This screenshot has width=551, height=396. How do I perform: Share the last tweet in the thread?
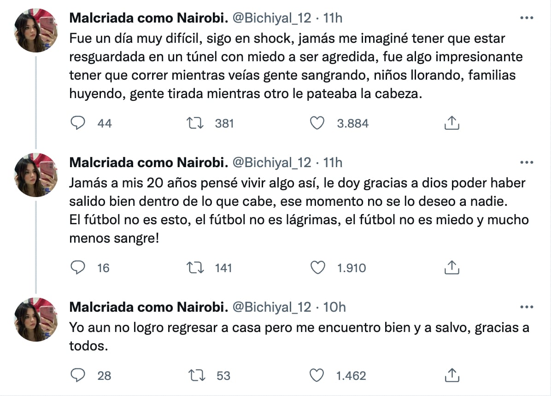[x=451, y=375]
